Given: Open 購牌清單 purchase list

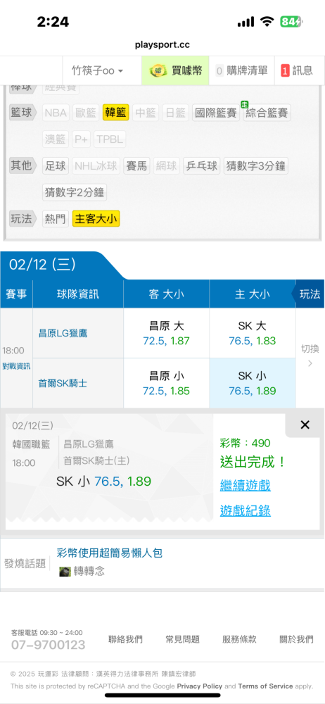Looking at the screenshot, I should 242,70.
